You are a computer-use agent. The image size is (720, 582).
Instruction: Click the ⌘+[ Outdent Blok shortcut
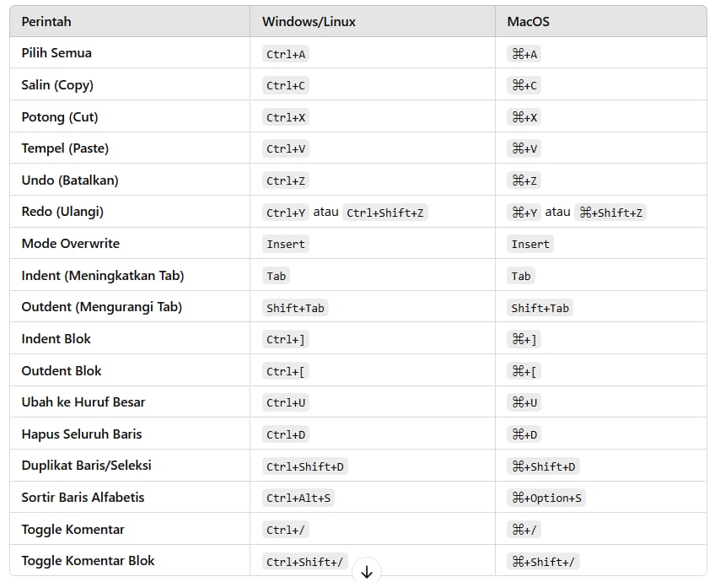pos(524,371)
